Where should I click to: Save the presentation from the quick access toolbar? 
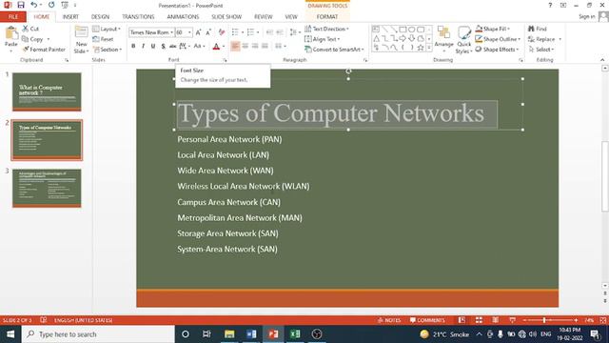click(21, 5)
